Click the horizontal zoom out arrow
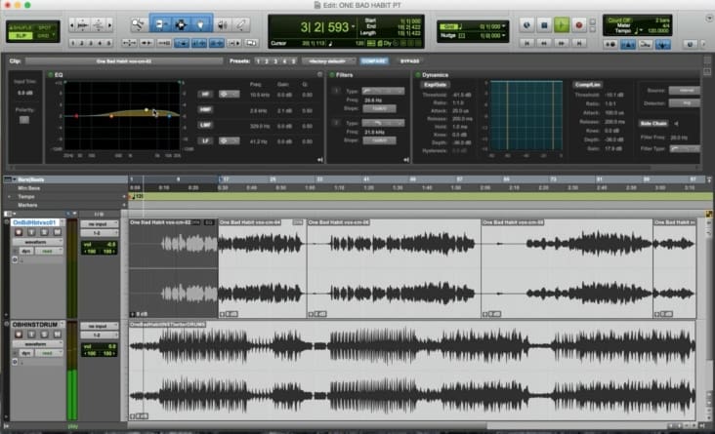715x434 pixels. (x=71, y=25)
